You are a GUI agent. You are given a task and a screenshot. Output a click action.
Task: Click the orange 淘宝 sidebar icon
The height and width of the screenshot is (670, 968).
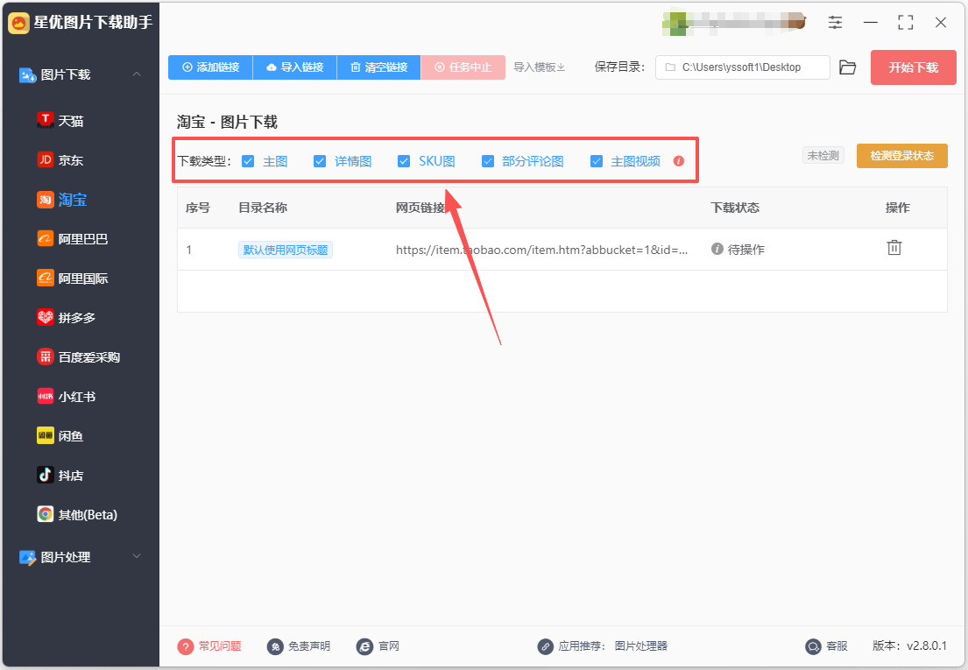(x=45, y=200)
